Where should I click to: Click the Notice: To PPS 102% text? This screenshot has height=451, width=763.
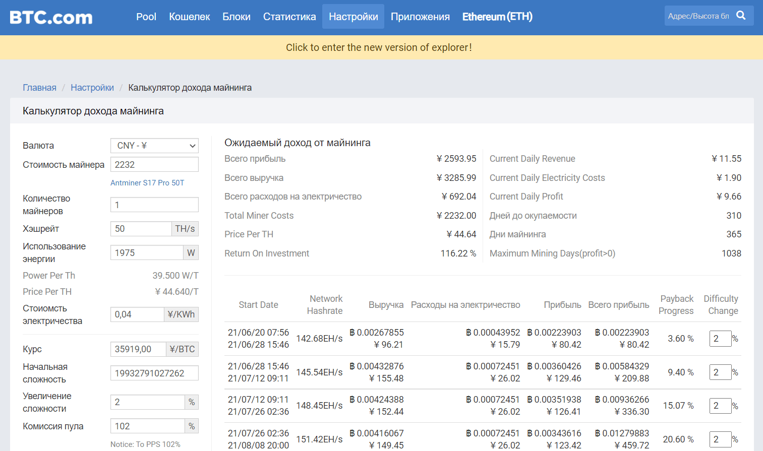pos(145,444)
